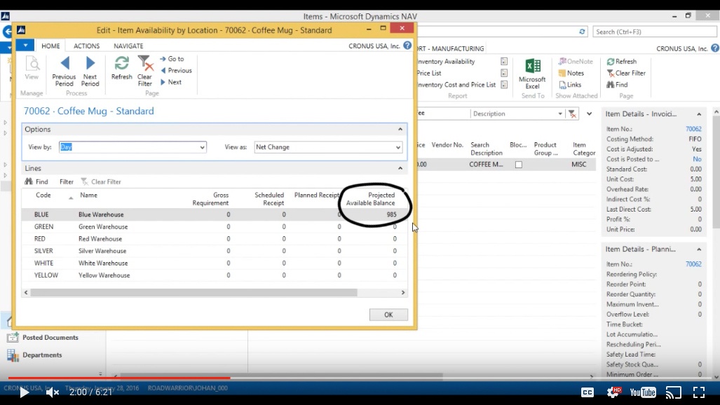Switch to HOME tab in dialog
This screenshot has height=405, width=720.
coord(50,46)
